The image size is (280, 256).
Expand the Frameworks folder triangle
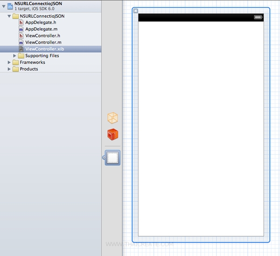[10, 62]
